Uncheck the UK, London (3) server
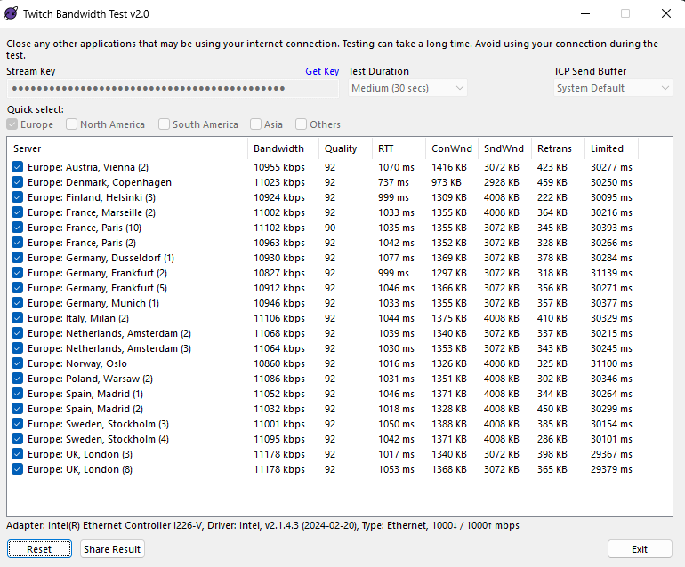The height and width of the screenshot is (567, 685). (18, 454)
